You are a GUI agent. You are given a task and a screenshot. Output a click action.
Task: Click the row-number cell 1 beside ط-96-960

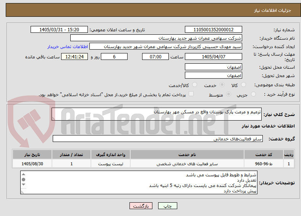coord(289,164)
